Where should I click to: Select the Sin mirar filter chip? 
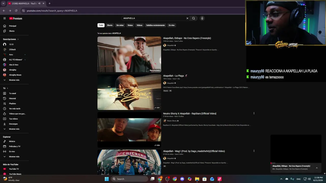click(120, 25)
